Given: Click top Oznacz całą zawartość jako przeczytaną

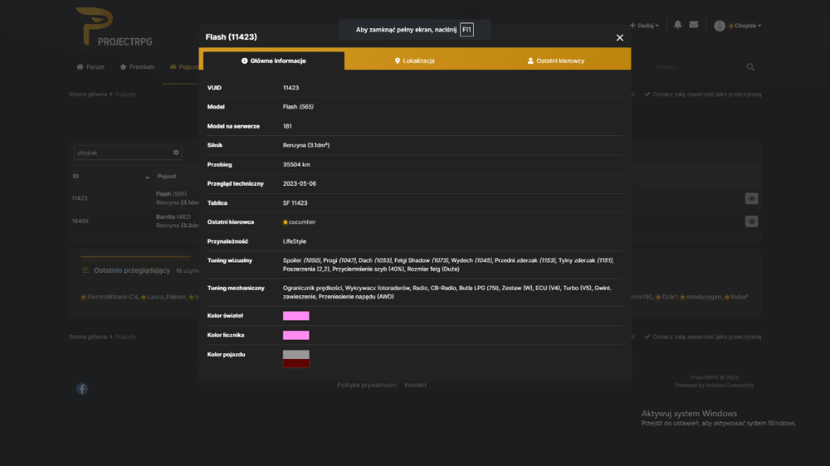Looking at the screenshot, I should tap(702, 95).
